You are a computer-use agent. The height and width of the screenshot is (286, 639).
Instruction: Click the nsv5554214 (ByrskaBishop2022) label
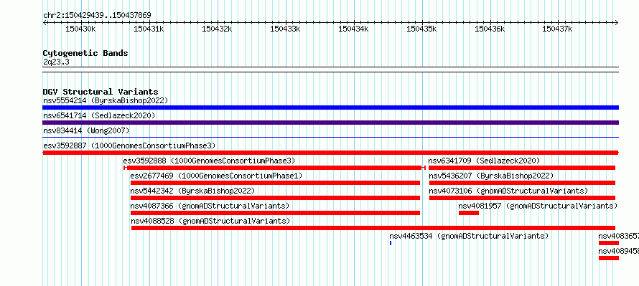106,100
